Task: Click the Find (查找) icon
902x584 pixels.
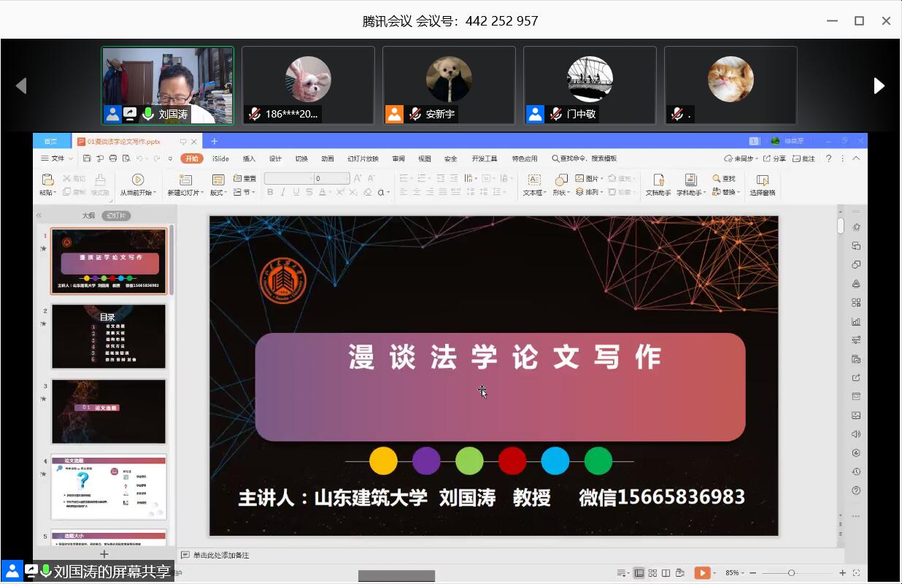Action: [724, 178]
